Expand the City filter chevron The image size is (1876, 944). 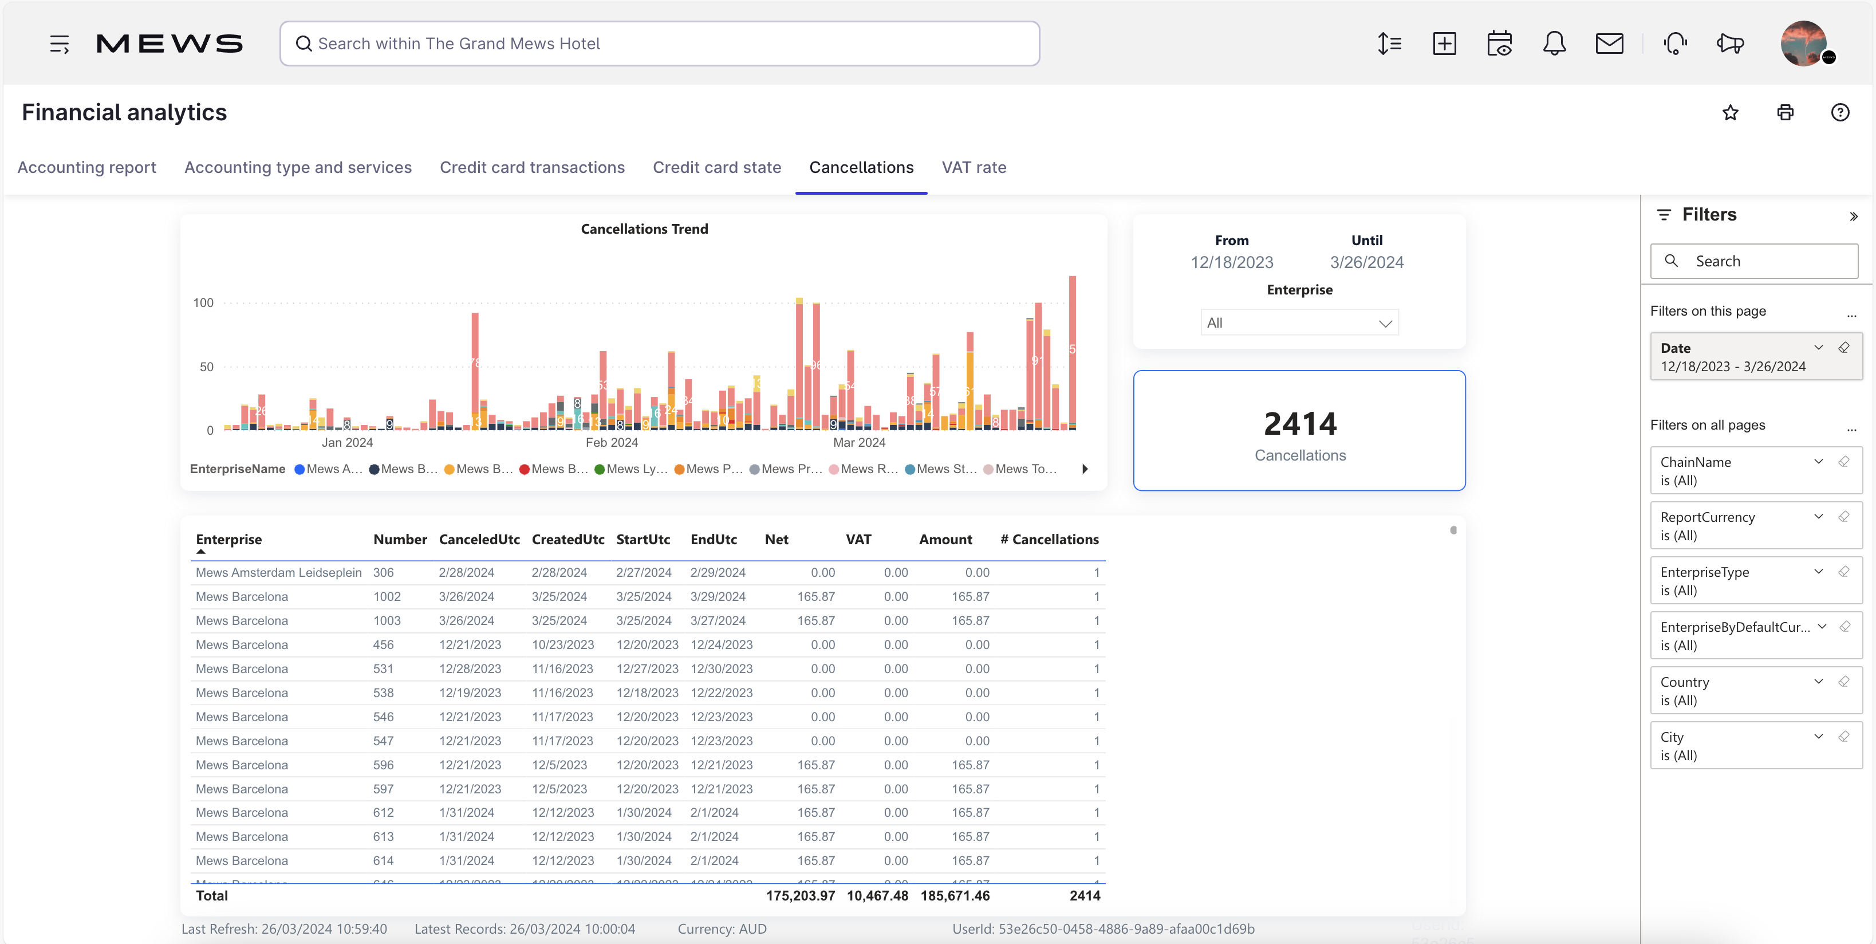click(x=1819, y=737)
